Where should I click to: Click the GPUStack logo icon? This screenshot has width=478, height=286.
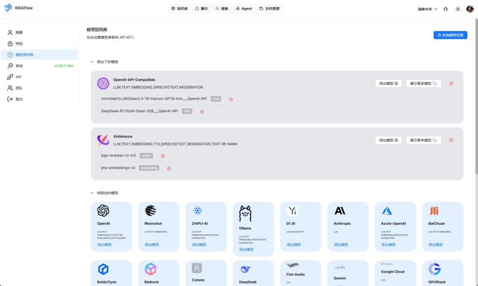click(435, 269)
